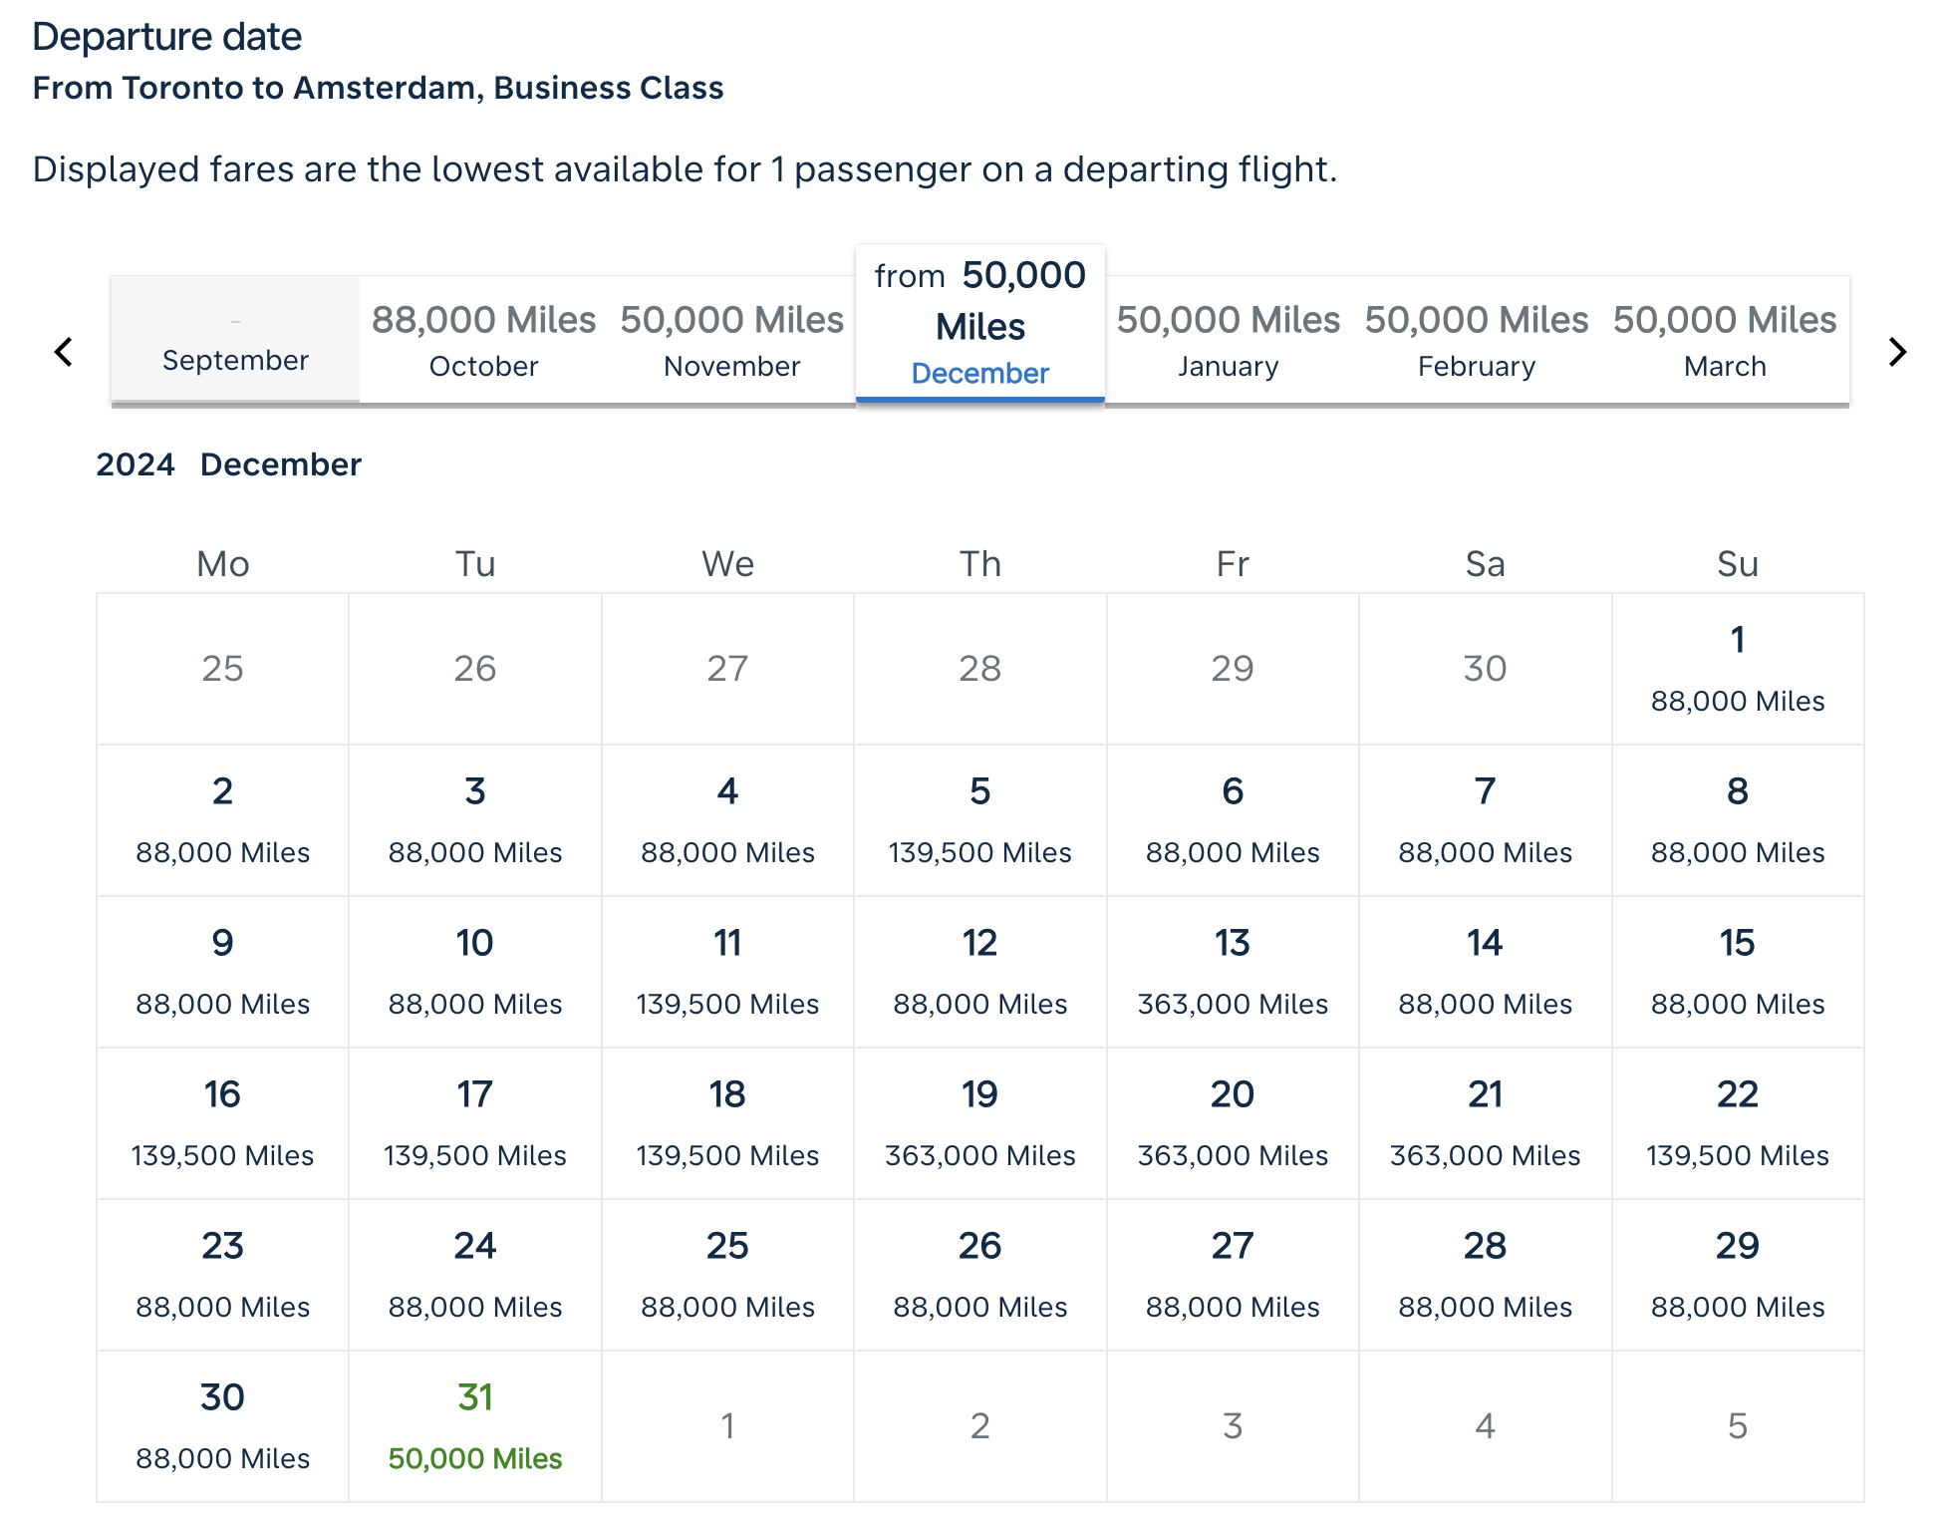Choose December 30 departure date
This screenshot has height=1523, width=1939.
click(x=223, y=1426)
